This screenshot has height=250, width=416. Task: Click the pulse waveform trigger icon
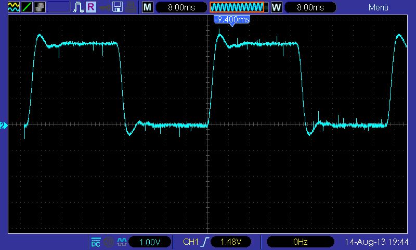[79, 7]
